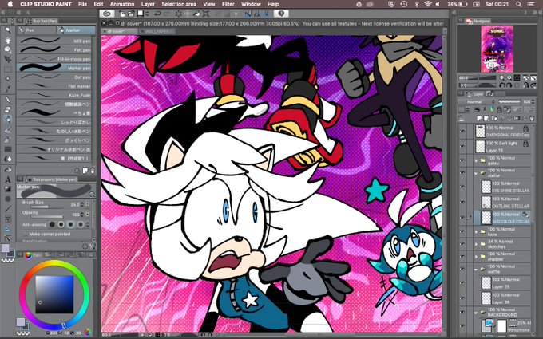The height and width of the screenshot is (339, 543).
Task: Hide the kaze folder layer
Action: (x=462, y=232)
